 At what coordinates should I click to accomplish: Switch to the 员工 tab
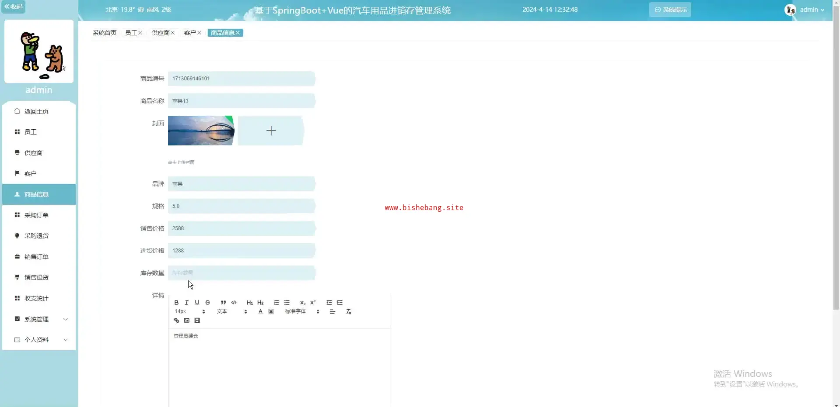click(x=131, y=33)
